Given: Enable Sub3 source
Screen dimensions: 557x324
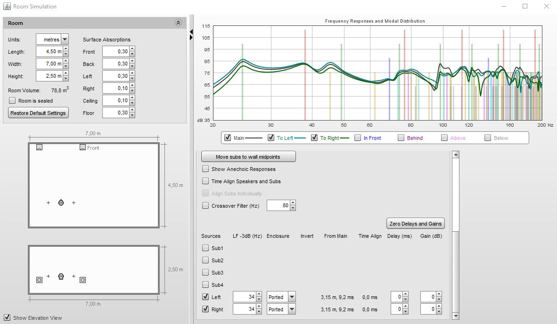Looking at the screenshot, I should (205, 272).
